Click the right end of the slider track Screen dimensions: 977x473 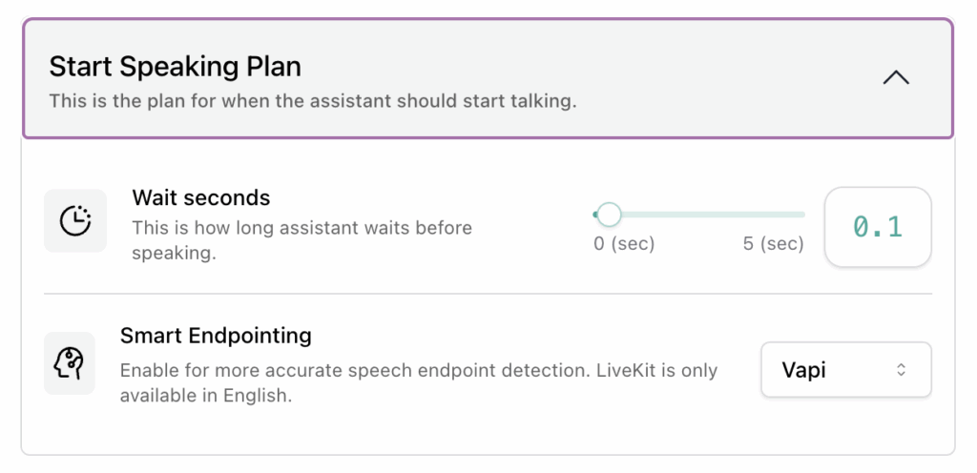[x=802, y=215]
